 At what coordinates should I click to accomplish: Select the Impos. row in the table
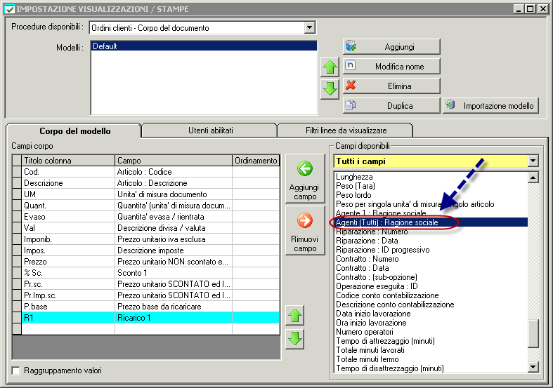pos(145,250)
